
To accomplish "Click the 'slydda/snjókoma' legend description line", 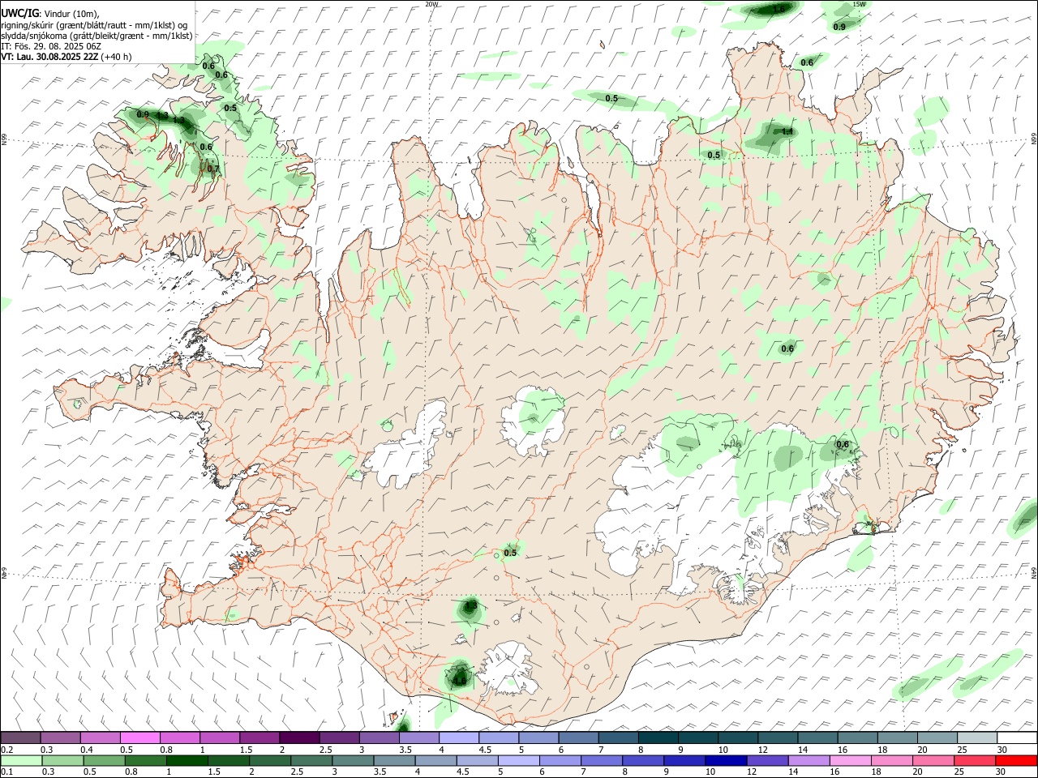I will 97,36.
